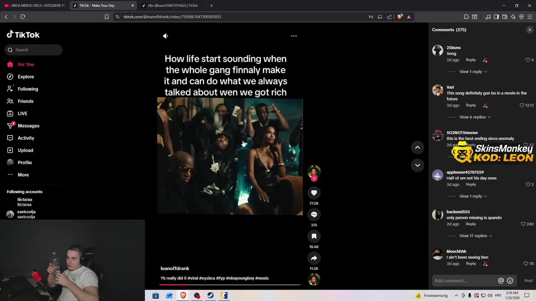Post the comment
Viewport: 536px width, 301px height.
click(528, 281)
